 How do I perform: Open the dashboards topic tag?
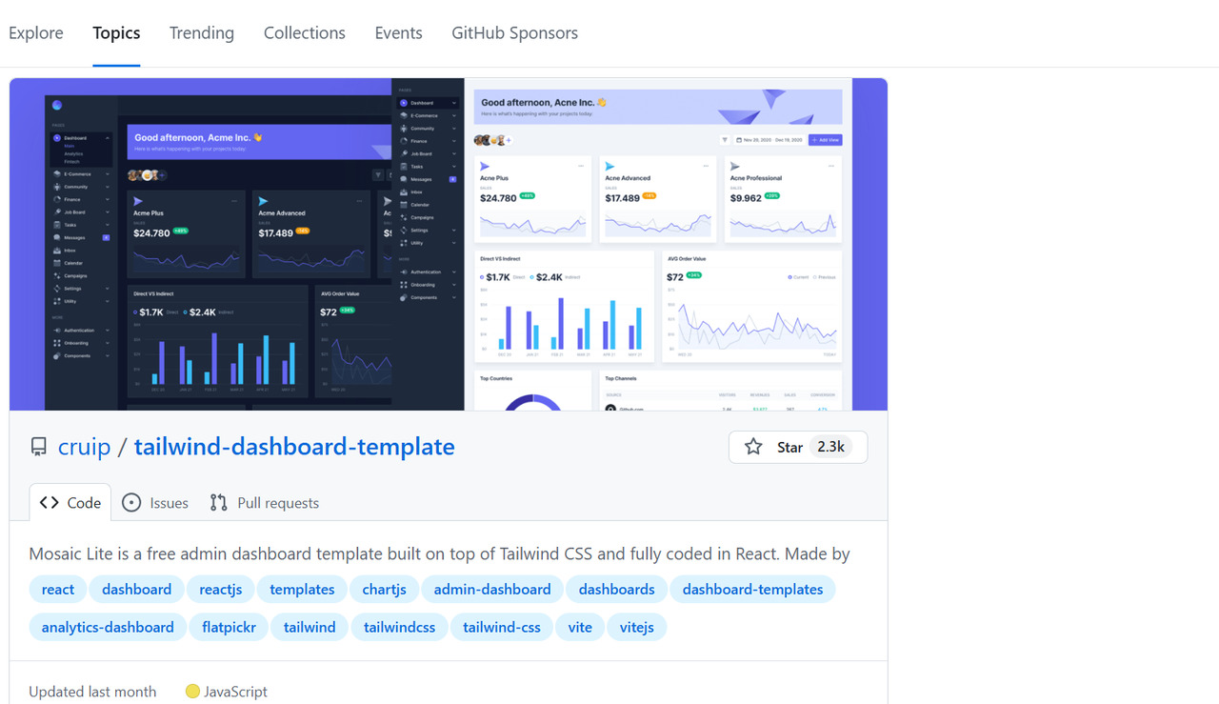(617, 590)
